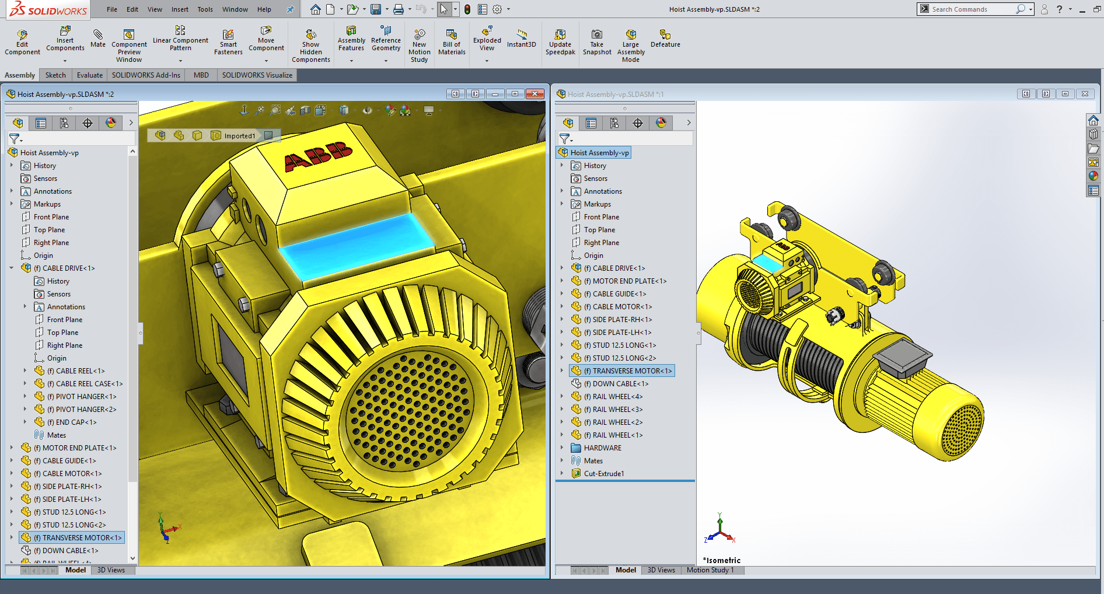Toggle the filter icon in the left feature tree
The image size is (1104, 594).
pos(15,139)
